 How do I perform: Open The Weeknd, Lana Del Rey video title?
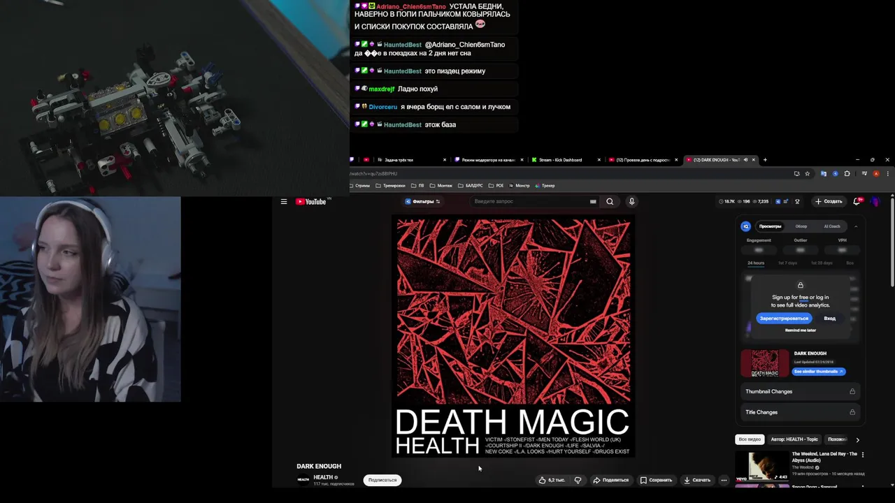tap(824, 457)
